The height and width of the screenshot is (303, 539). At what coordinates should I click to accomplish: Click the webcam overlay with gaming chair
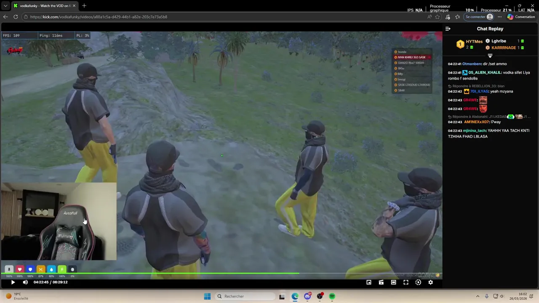coord(59,221)
